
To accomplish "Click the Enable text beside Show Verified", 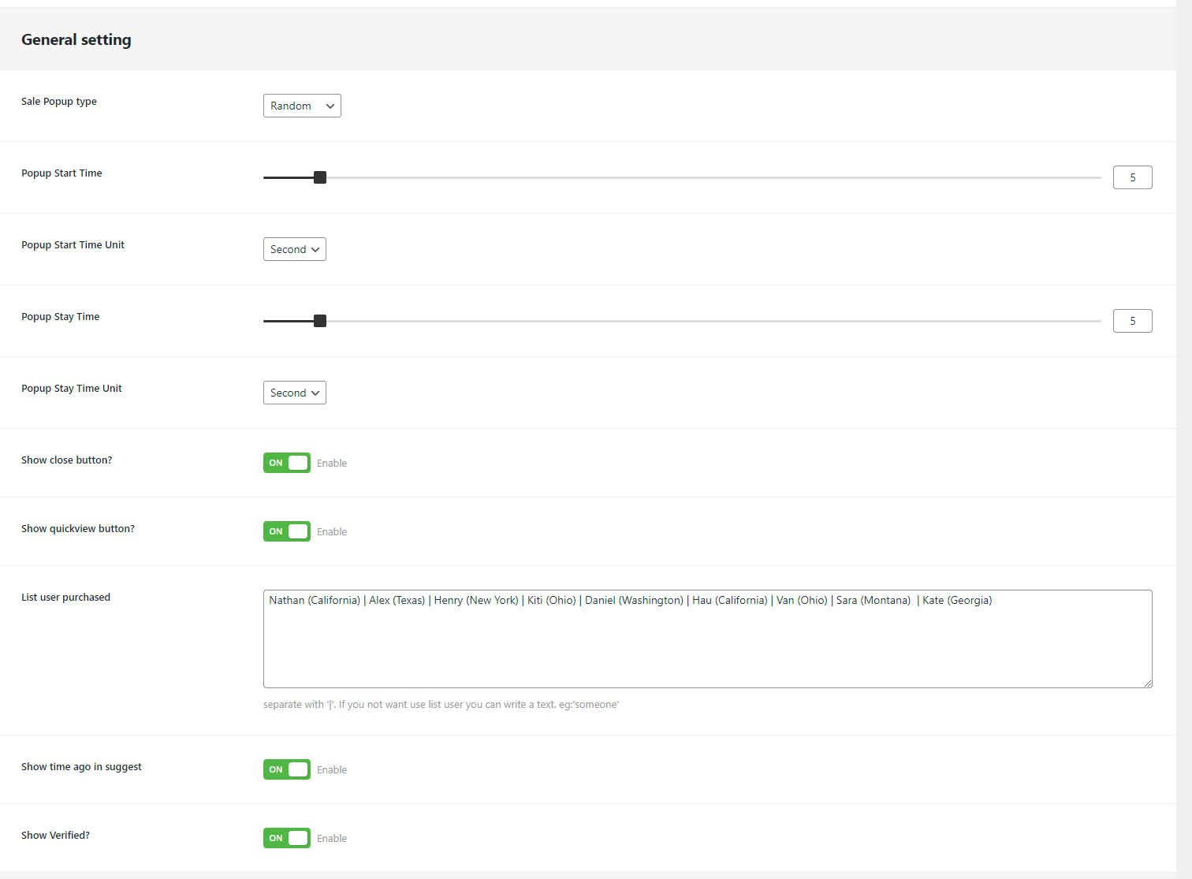I will click(x=332, y=839).
